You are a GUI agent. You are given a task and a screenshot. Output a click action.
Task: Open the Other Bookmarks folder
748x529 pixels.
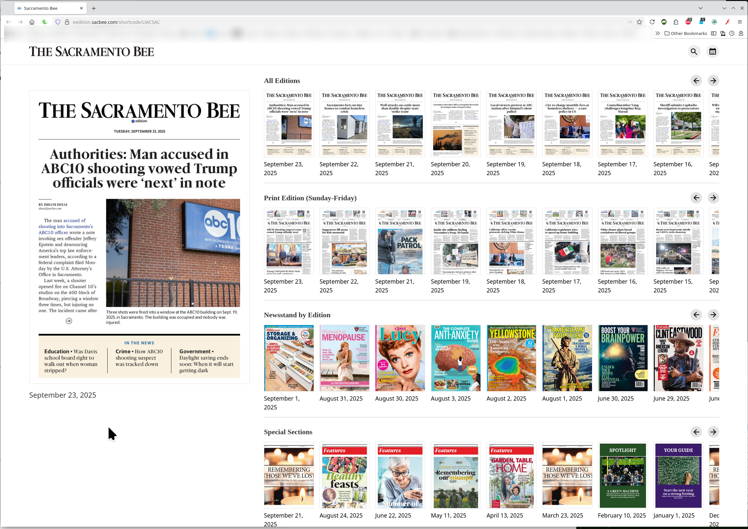tap(686, 33)
